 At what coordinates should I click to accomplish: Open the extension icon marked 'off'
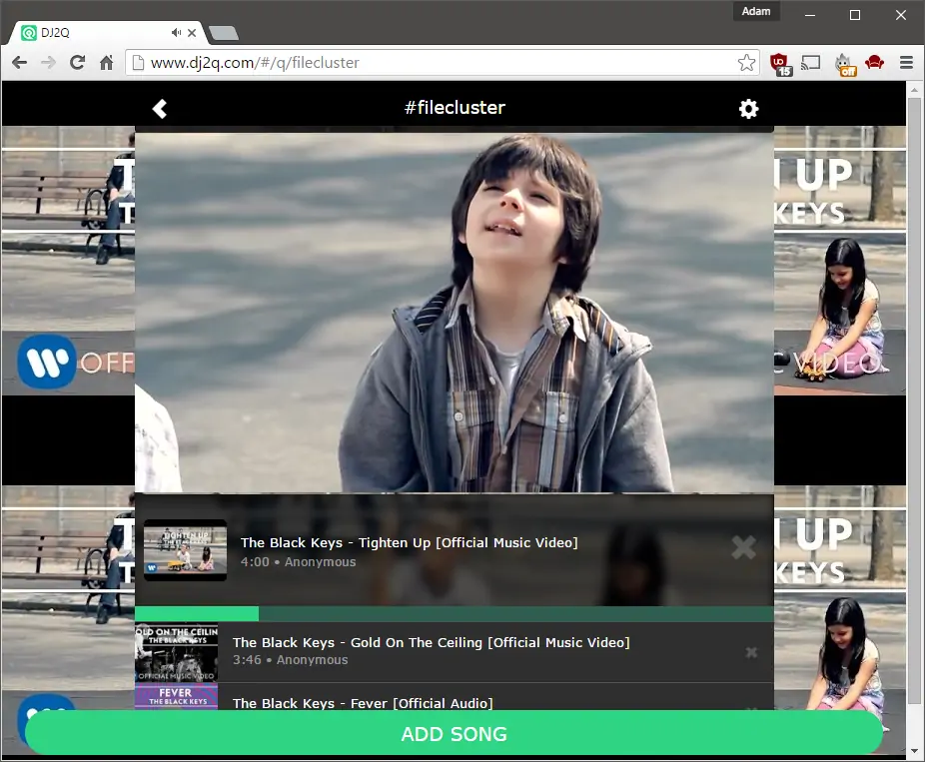pos(845,64)
